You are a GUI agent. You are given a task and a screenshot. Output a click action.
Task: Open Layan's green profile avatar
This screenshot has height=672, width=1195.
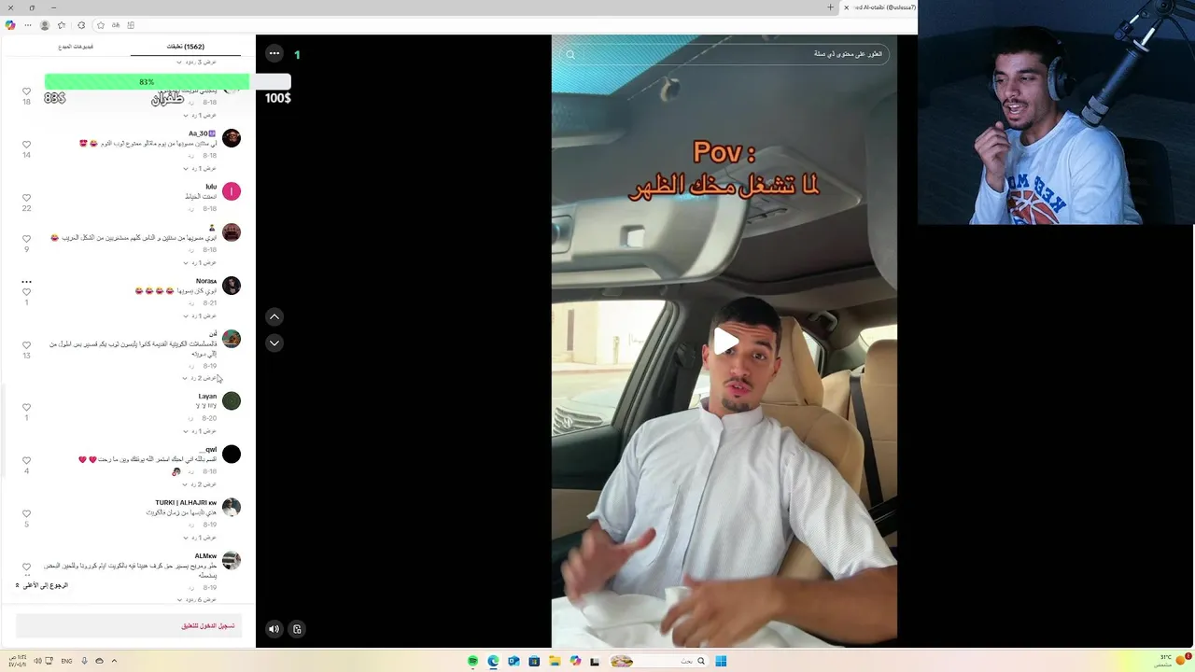pyautogui.click(x=232, y=400)
